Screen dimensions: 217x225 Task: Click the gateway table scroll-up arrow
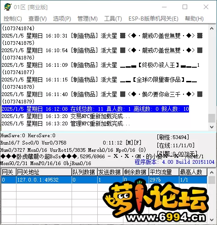pyautogui.click(x=211, y=172)
